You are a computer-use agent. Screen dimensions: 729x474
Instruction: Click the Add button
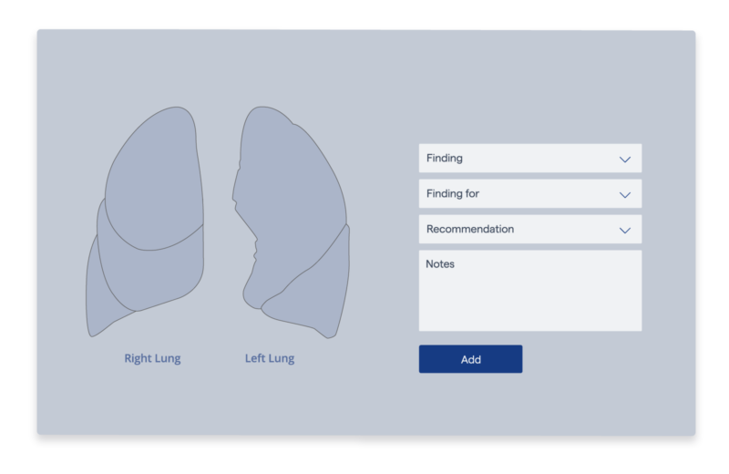(x=470, y=358)
